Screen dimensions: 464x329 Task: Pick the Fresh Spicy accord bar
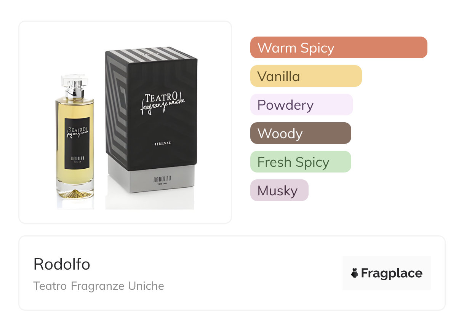301,162
